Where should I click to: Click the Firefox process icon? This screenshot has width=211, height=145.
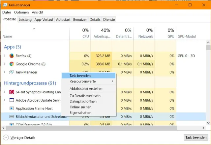tap(12, 56)
